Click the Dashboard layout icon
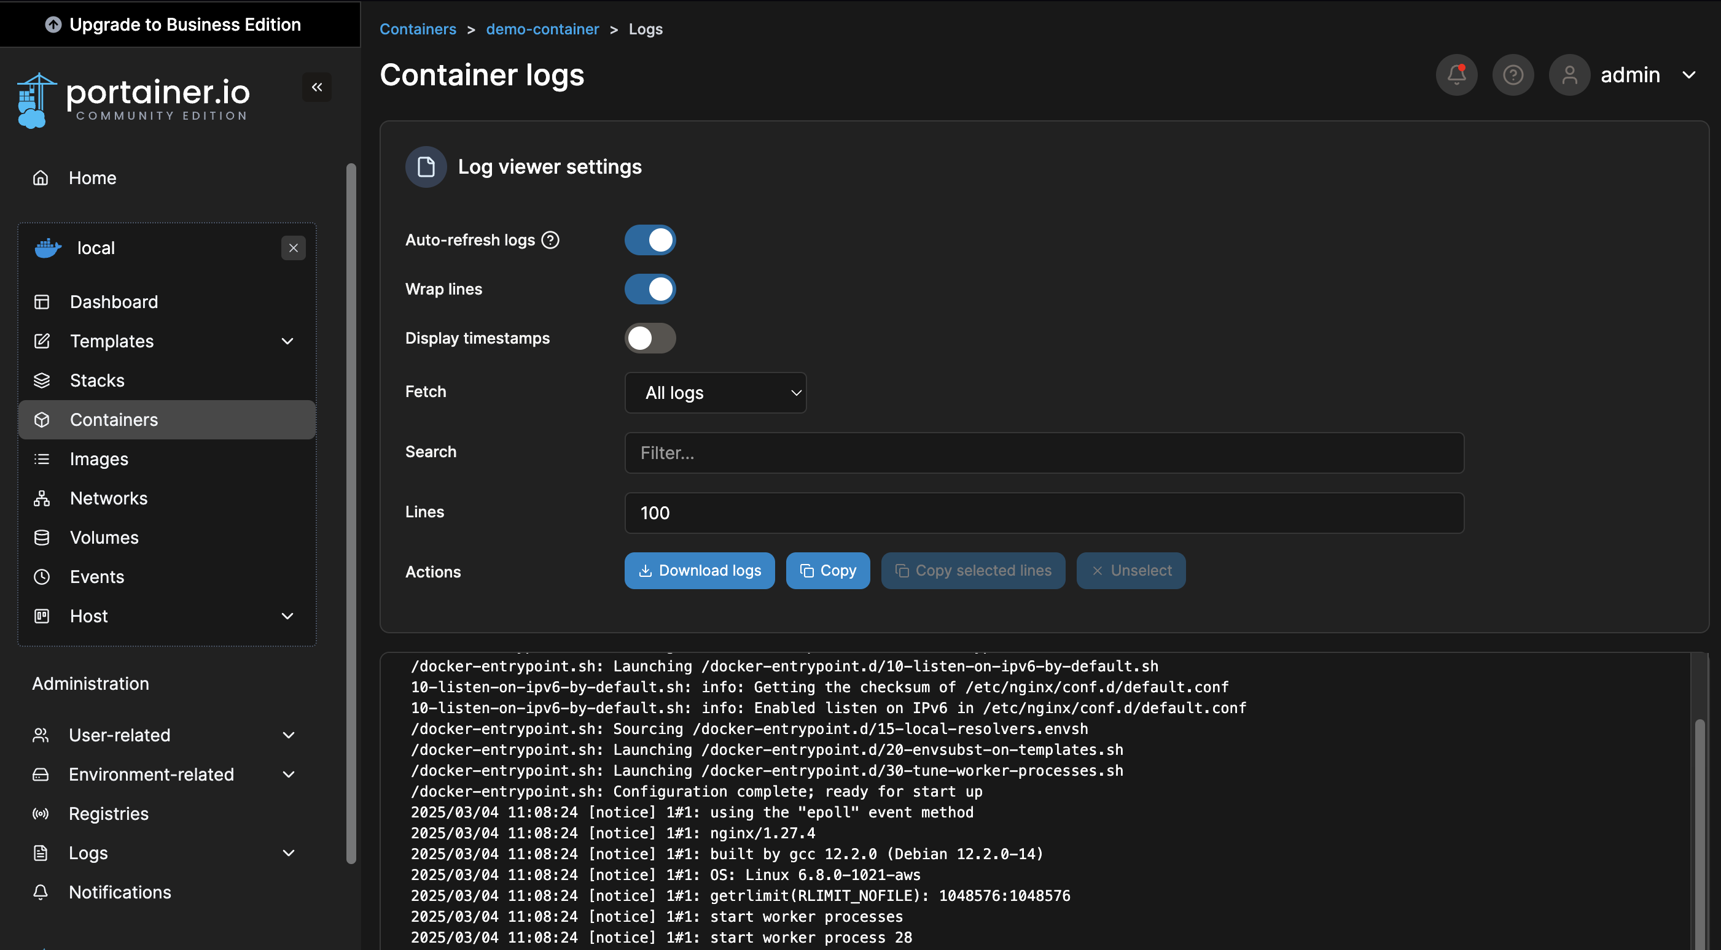 pos(41,302)
